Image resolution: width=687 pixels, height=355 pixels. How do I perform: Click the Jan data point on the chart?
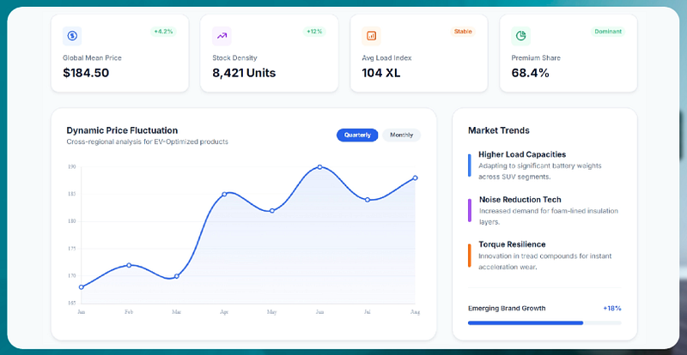click(82, 287)
